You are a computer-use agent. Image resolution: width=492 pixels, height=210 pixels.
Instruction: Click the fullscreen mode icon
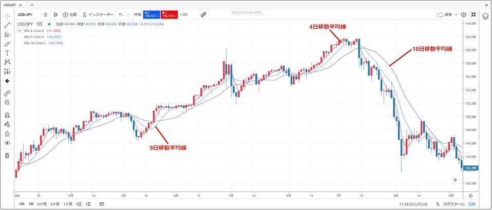point(474,15)
